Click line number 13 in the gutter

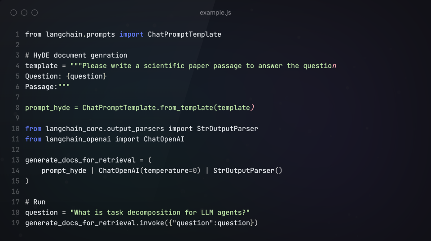(15, 160)
